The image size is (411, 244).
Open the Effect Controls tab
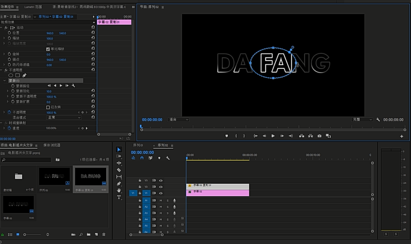[7, 7]
